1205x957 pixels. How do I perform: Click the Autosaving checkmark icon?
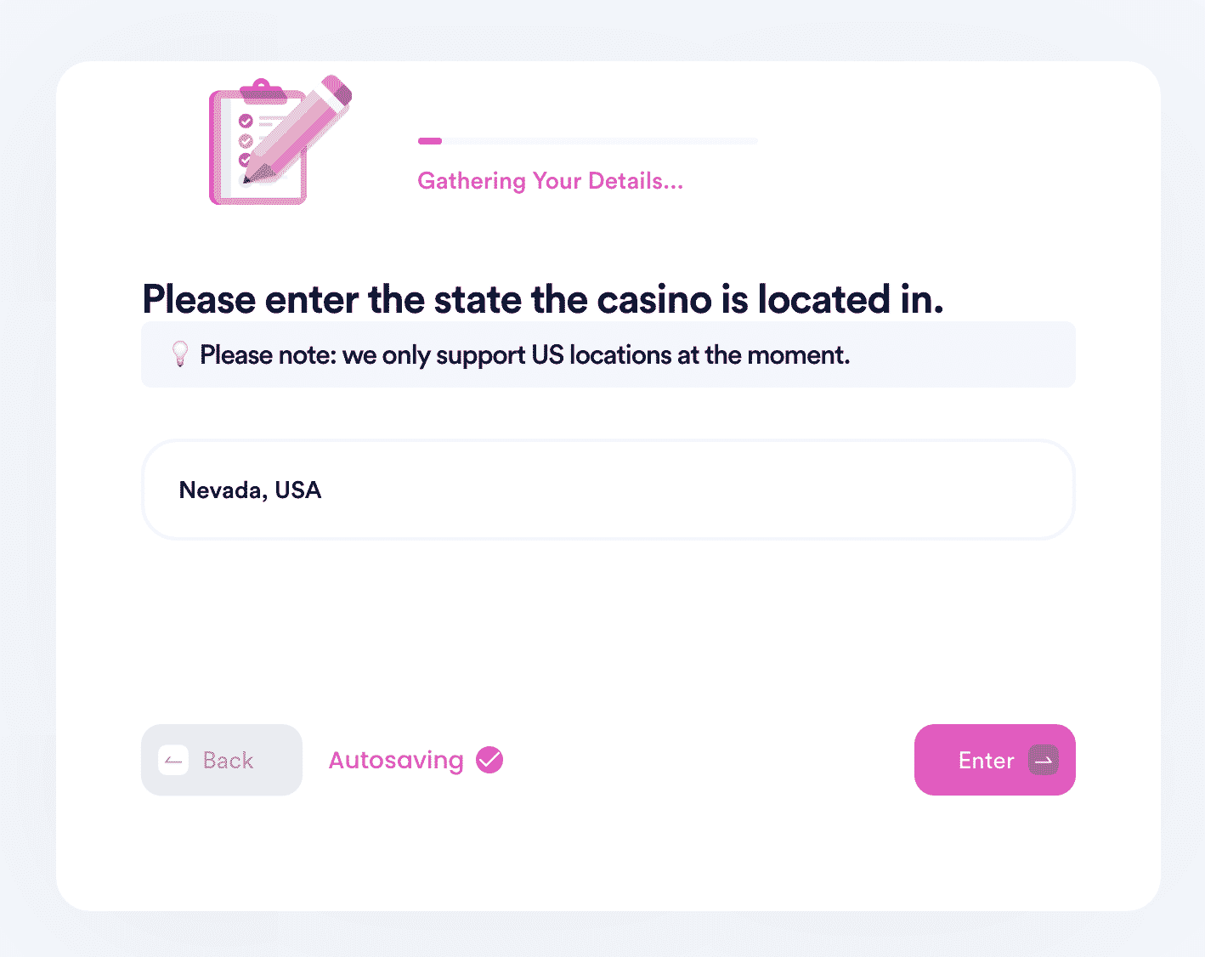tap(489, 760)
